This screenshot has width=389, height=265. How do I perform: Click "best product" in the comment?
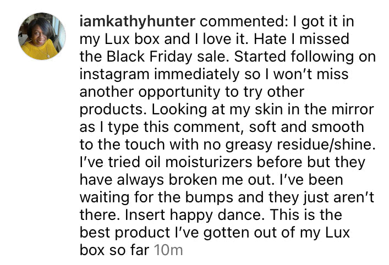click(128, 233)
